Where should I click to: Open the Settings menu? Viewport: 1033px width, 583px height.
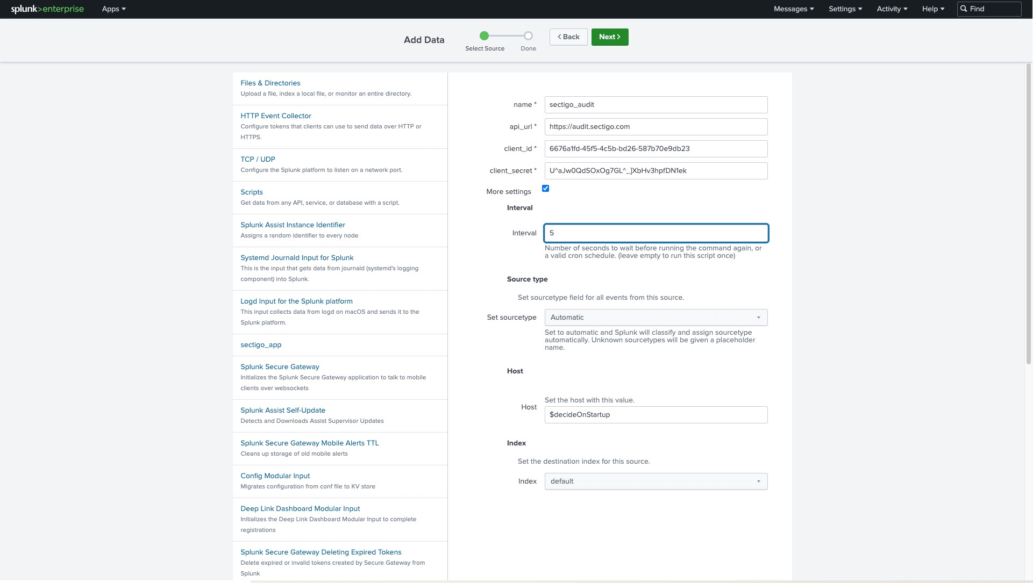(x=845, y=9)
